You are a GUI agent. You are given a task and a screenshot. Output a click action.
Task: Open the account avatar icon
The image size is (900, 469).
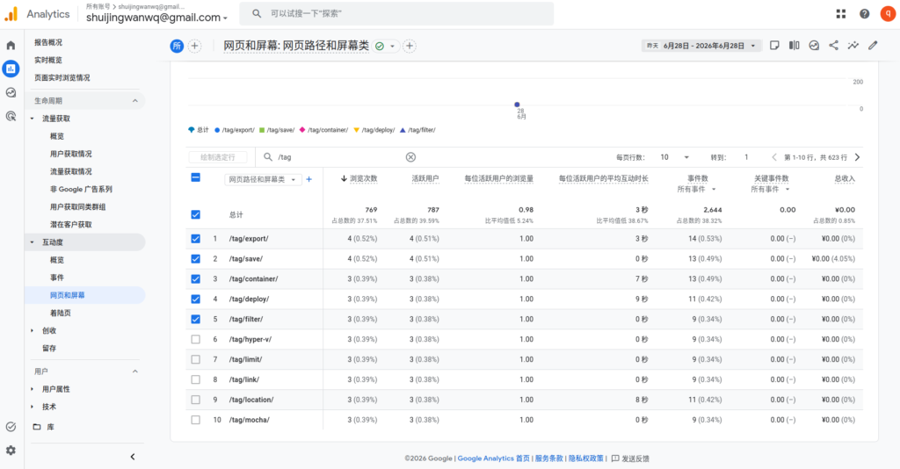click(x=888, y=14)
